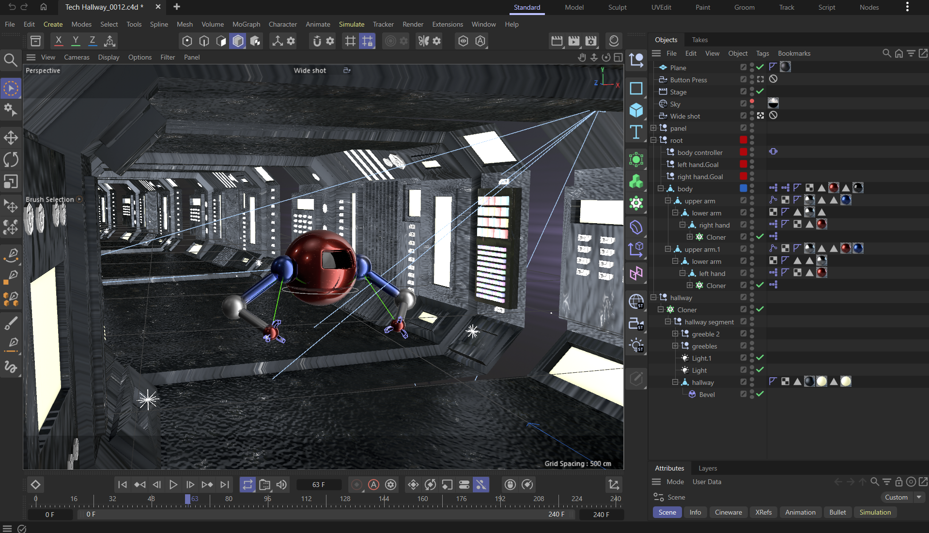Toggle enable checkmark on Bevel object

click(x=760, y=394)
